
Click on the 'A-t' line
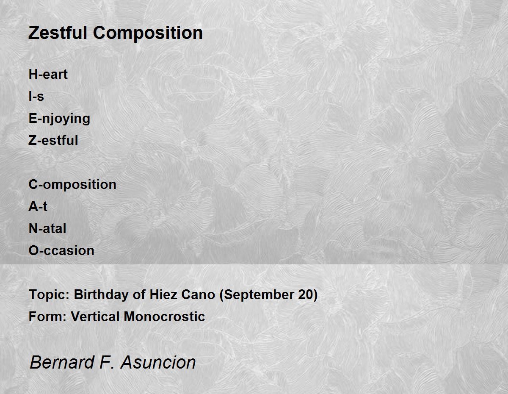point(38,206)
